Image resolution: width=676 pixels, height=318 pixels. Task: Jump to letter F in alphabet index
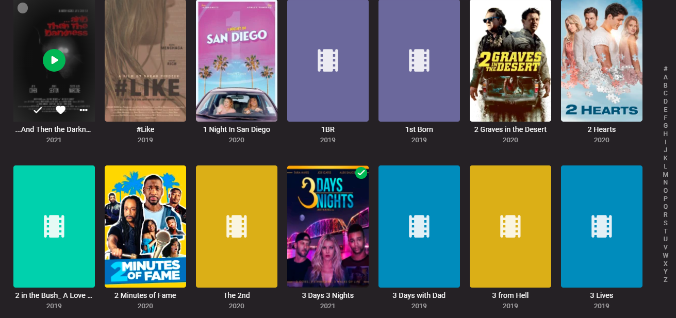point(666,118)
